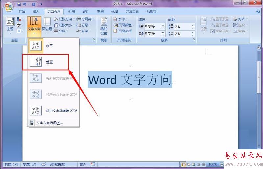Expand Page Color (页面颜色) dropdown
263x169 pixels.
[124, 25]
